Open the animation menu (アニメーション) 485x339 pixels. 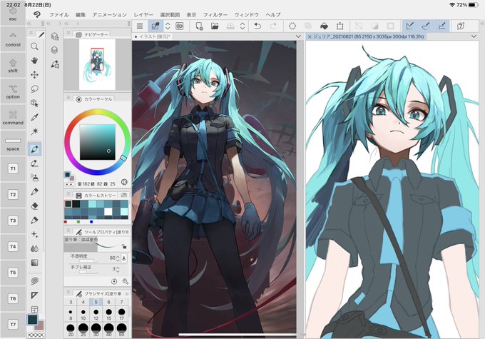[x=110, y=14]
